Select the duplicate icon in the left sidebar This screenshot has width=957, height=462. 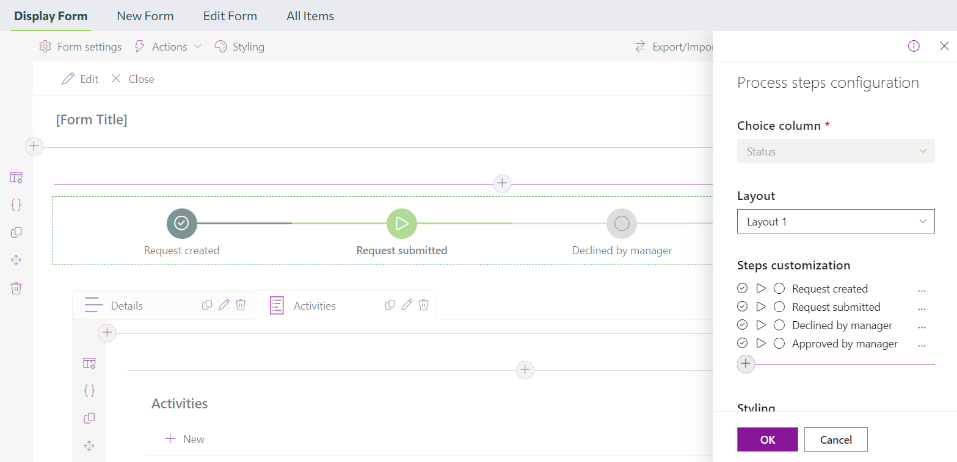click(16, 232)
